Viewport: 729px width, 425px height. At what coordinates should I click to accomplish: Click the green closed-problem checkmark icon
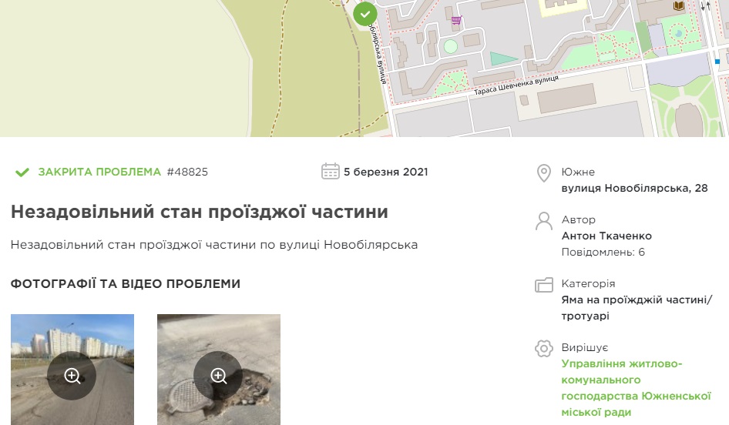[x=22, y=172]
